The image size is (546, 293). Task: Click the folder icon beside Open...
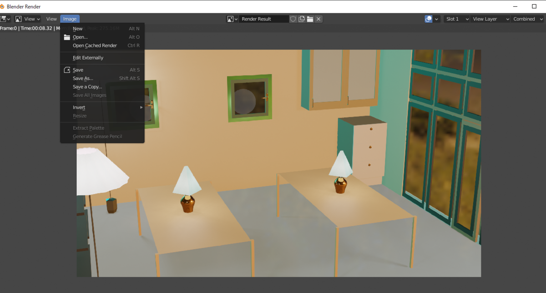click(x=67, y=37)
